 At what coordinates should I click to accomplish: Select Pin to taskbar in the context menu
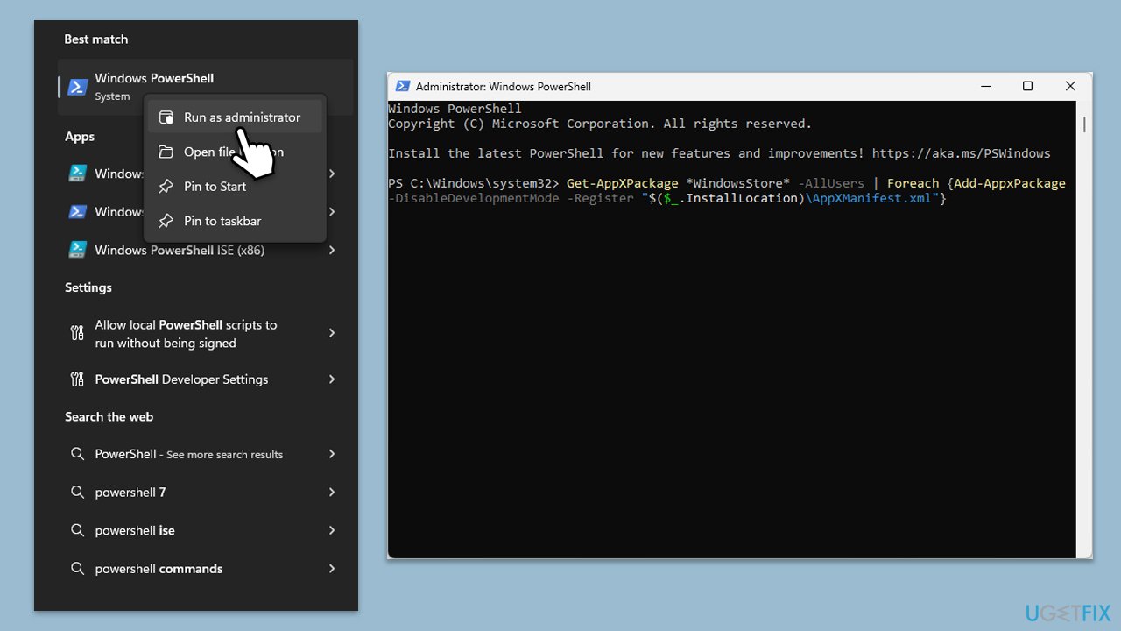tap(235, 221)
